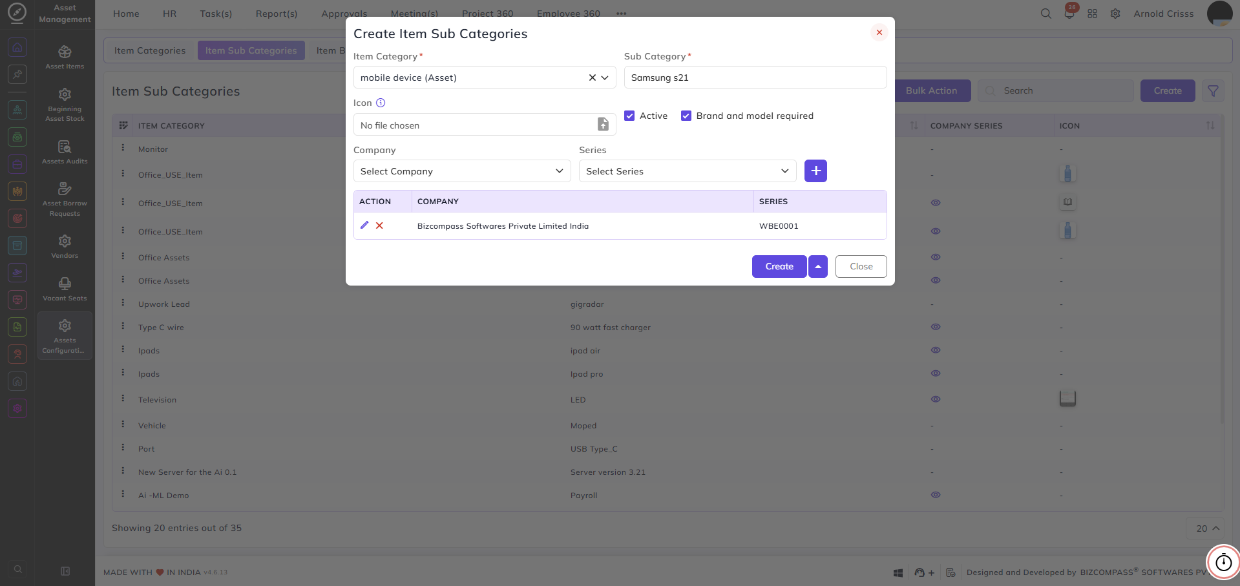Open the Task(s) menu

216,14
